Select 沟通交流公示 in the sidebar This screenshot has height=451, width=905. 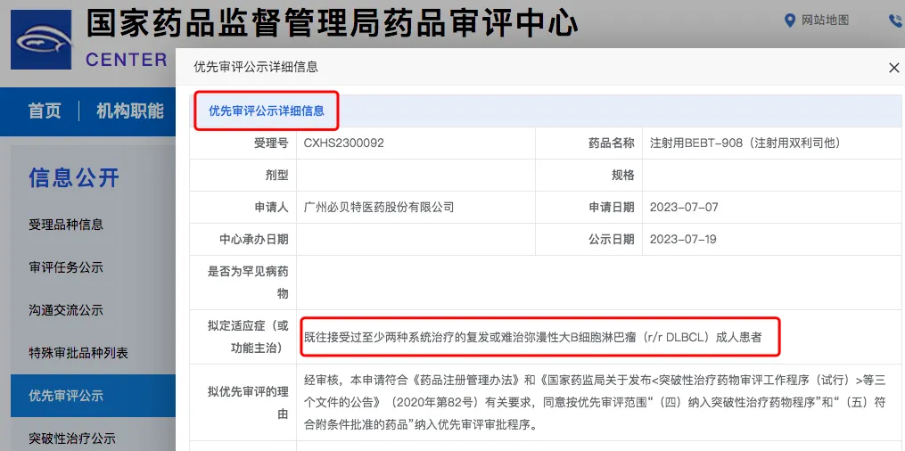[66, 309]
